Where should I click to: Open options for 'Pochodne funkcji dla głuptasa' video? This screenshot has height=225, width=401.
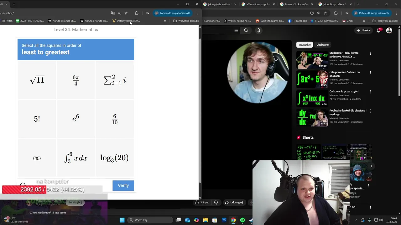pyautogui.click(x=370, y=111)
